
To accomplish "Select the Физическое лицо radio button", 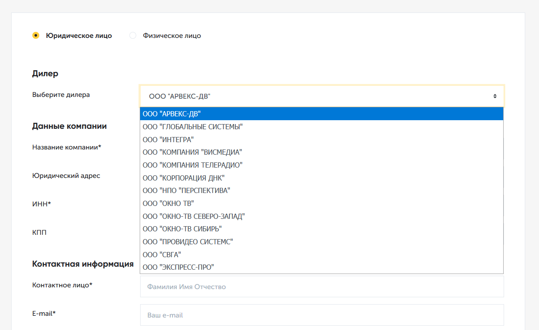I will [x=133, y=35].
